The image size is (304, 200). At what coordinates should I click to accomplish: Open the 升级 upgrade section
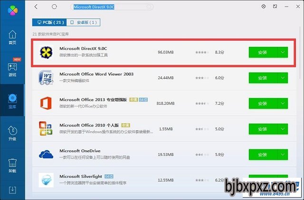pos(12,133)
